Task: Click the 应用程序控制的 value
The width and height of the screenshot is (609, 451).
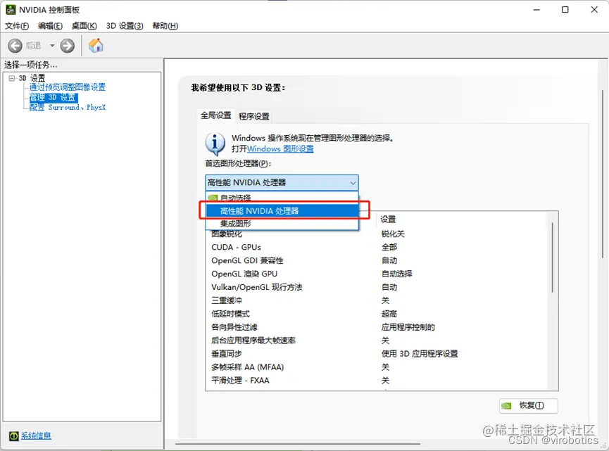Action: tap(408, 327)
